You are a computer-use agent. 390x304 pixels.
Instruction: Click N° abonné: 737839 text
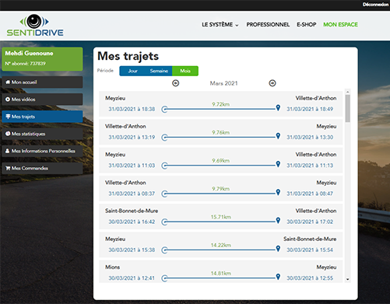(25, 64)
